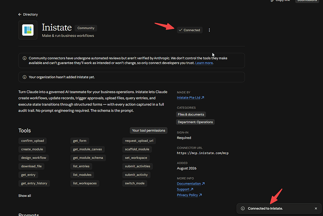The height and width of the screenshot is (216, 323).
Task: Dismiss the Connected to Inistate toast
Action: tap(316, 209)
